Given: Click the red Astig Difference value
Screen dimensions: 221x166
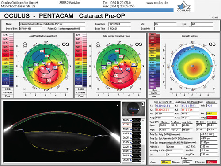Looking at the screenshot, I should coord(212,118).
